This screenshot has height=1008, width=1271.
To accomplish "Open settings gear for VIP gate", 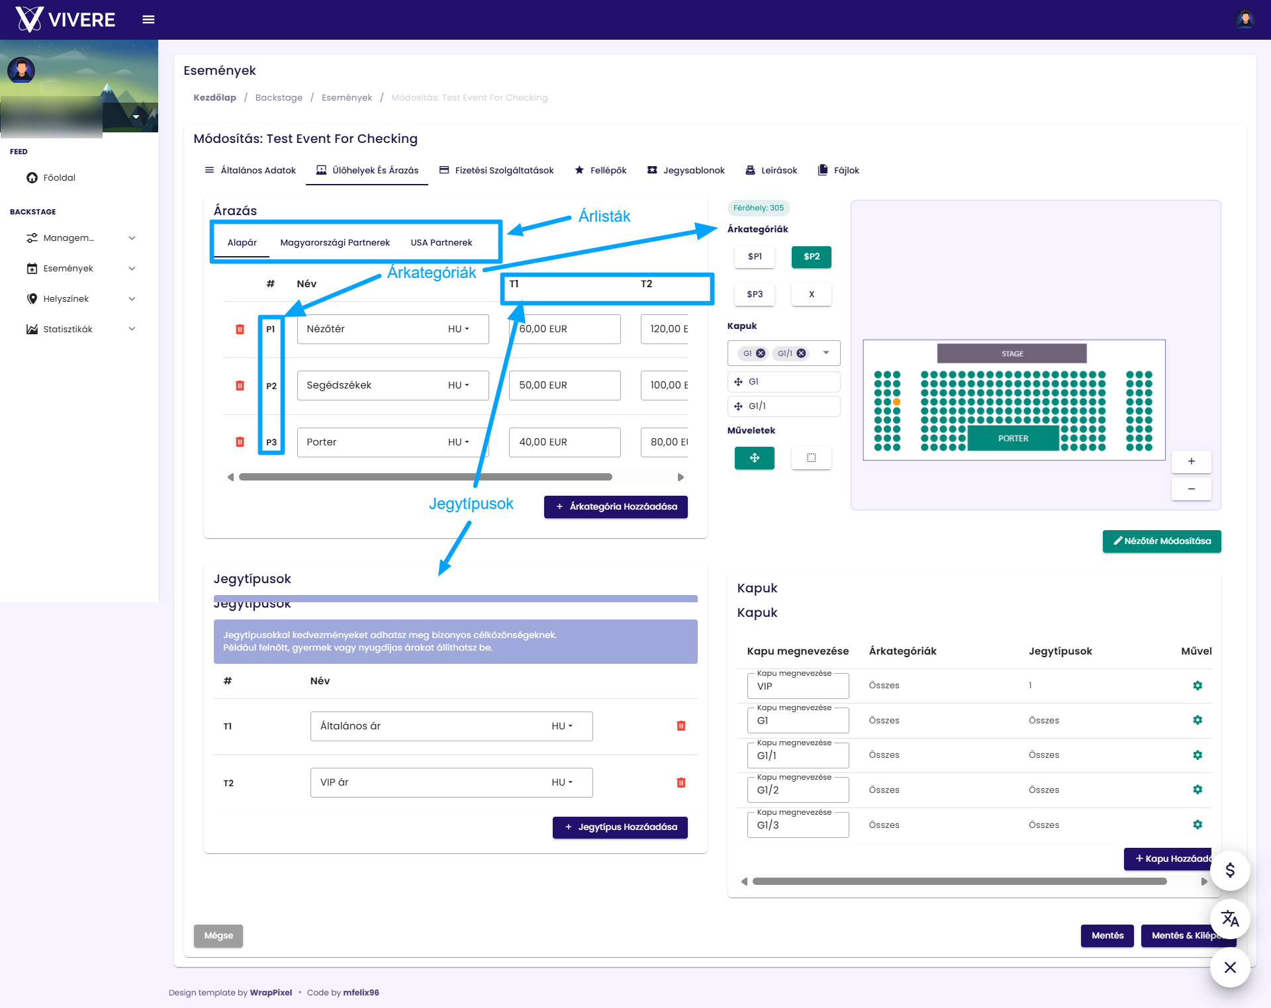I will pyautogui.click(x=1198, y=686).
